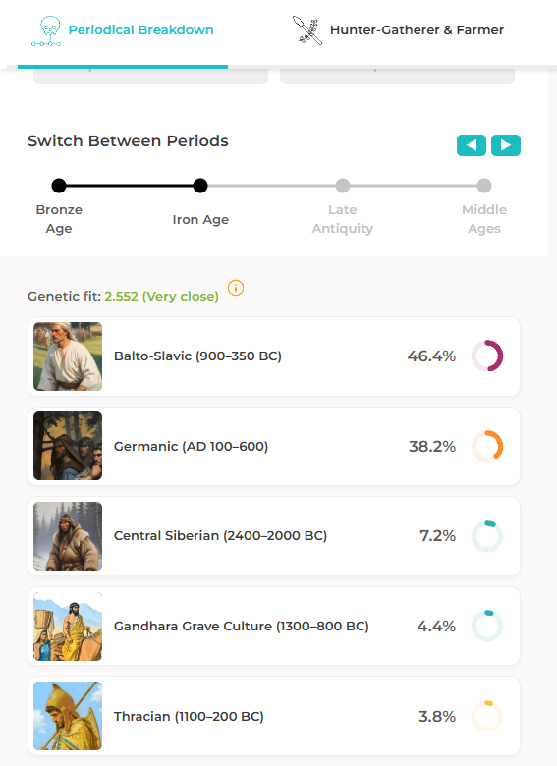Select the Iron Age timeline point
The image size is (557, 766).
[200, 186]
